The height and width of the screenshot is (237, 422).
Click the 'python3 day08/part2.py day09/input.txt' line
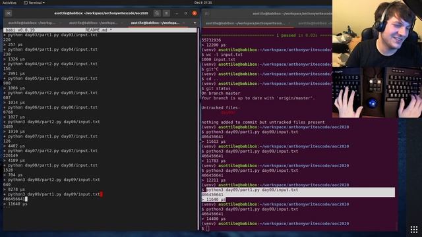coord(51,180)
